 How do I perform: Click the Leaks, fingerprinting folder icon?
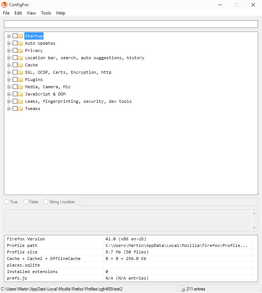coord(20,101)
